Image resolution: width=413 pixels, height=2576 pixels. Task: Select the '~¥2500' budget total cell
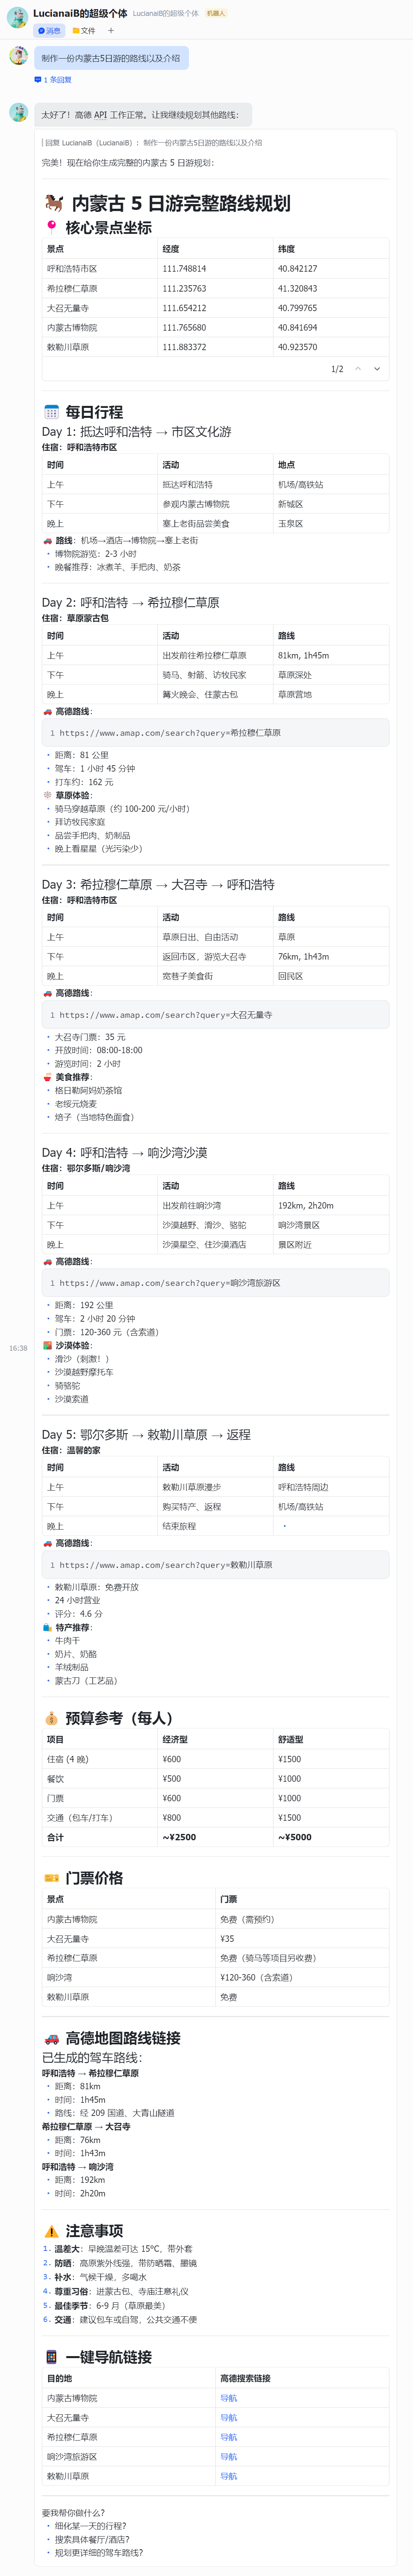coord(215,1837)
